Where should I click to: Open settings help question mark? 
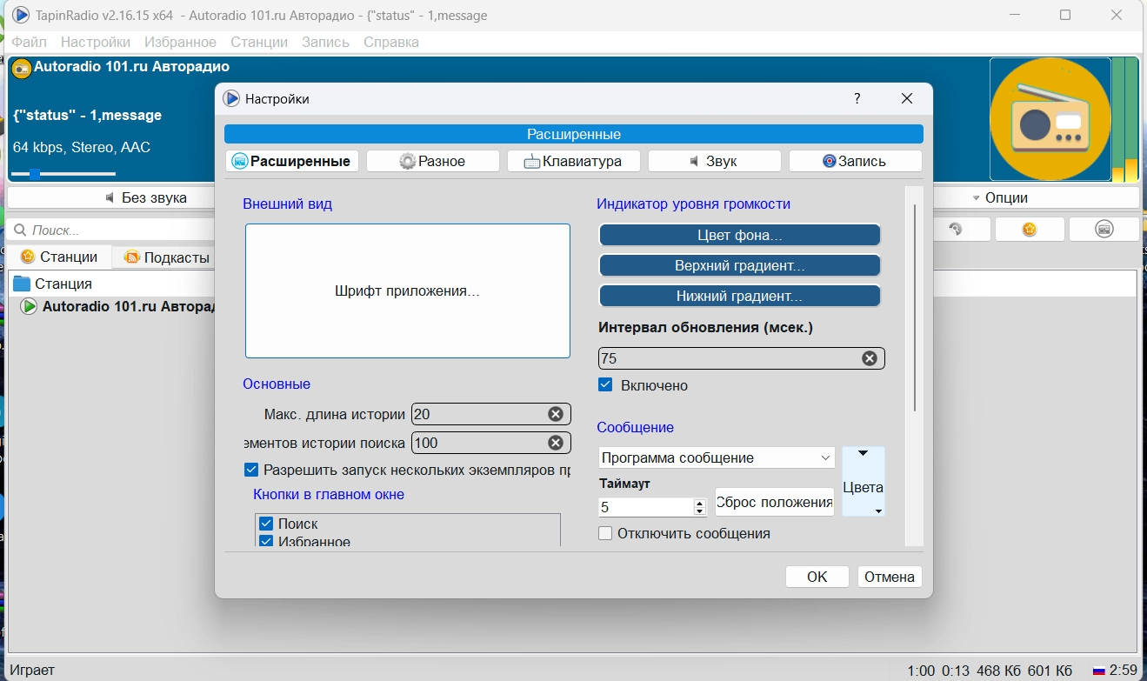tap(857, 98)
